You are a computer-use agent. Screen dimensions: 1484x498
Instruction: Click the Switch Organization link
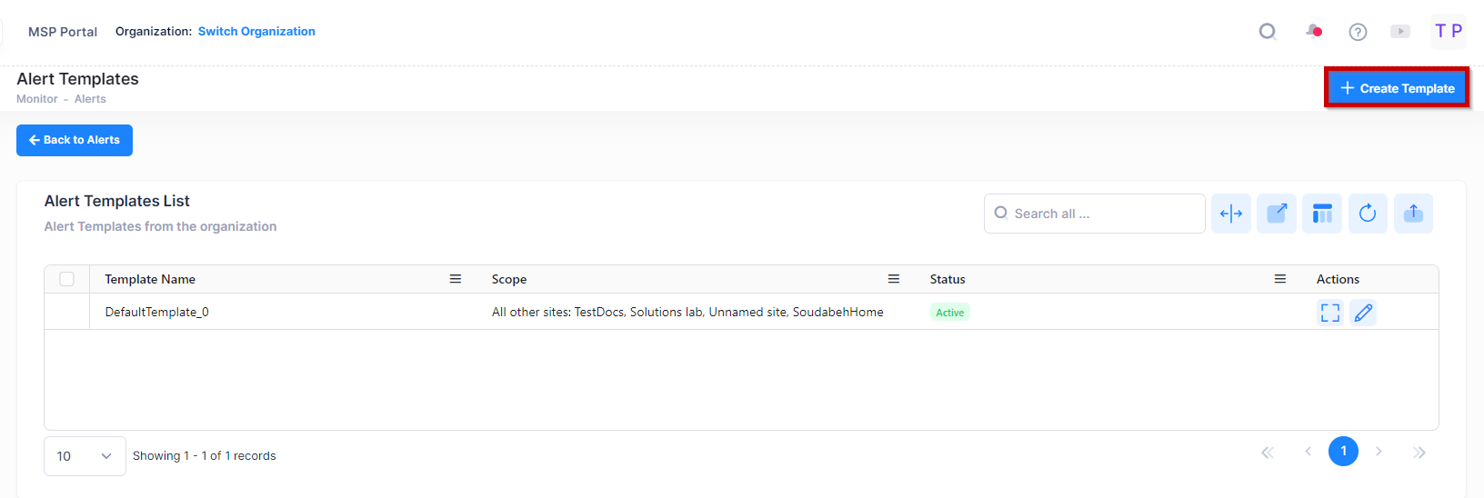256,31
